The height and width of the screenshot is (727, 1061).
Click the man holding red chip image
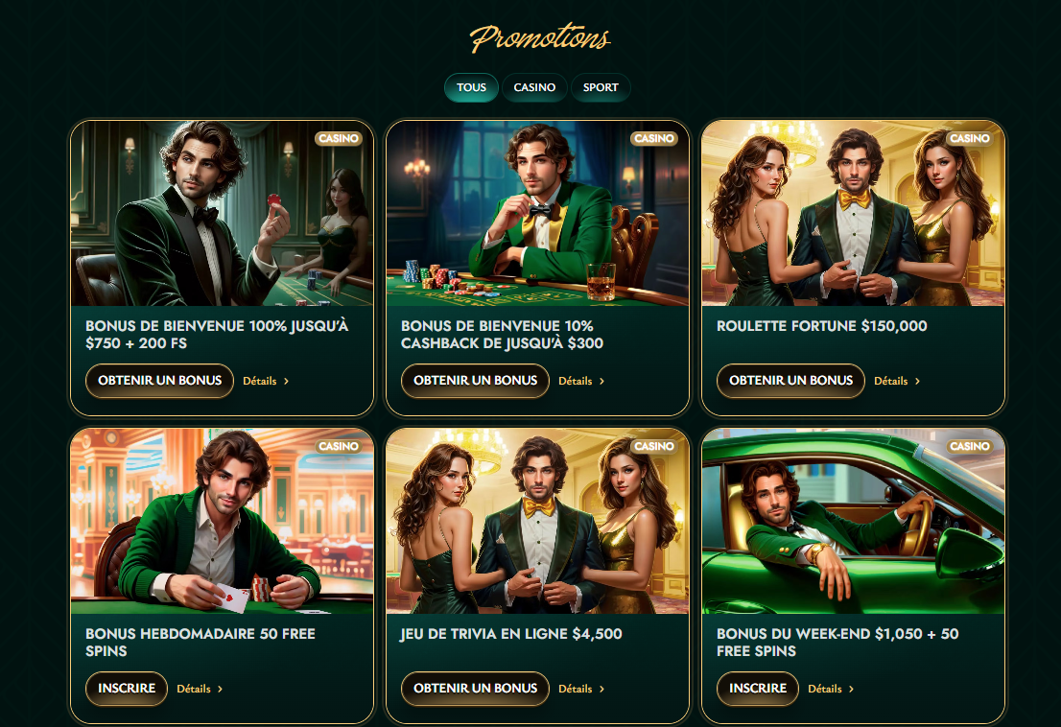222,214
